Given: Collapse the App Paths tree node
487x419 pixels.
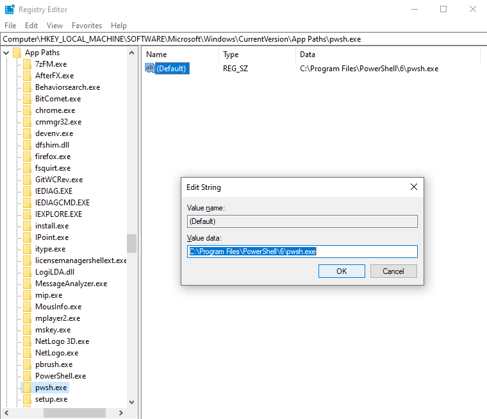Looking at the screenshot, I should pyautogui.click(x=6, y=53).
